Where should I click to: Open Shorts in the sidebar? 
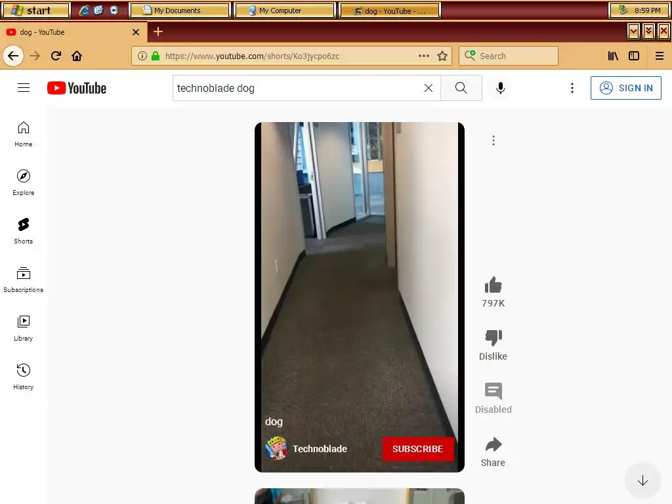(24, 231)
